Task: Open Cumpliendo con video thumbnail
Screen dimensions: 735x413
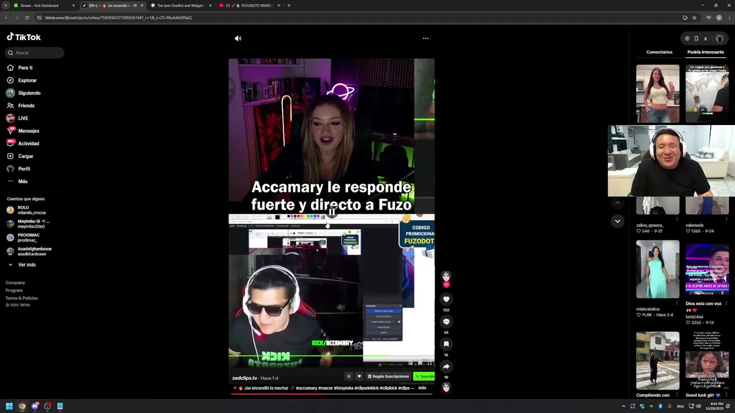Action: (657, 361)
